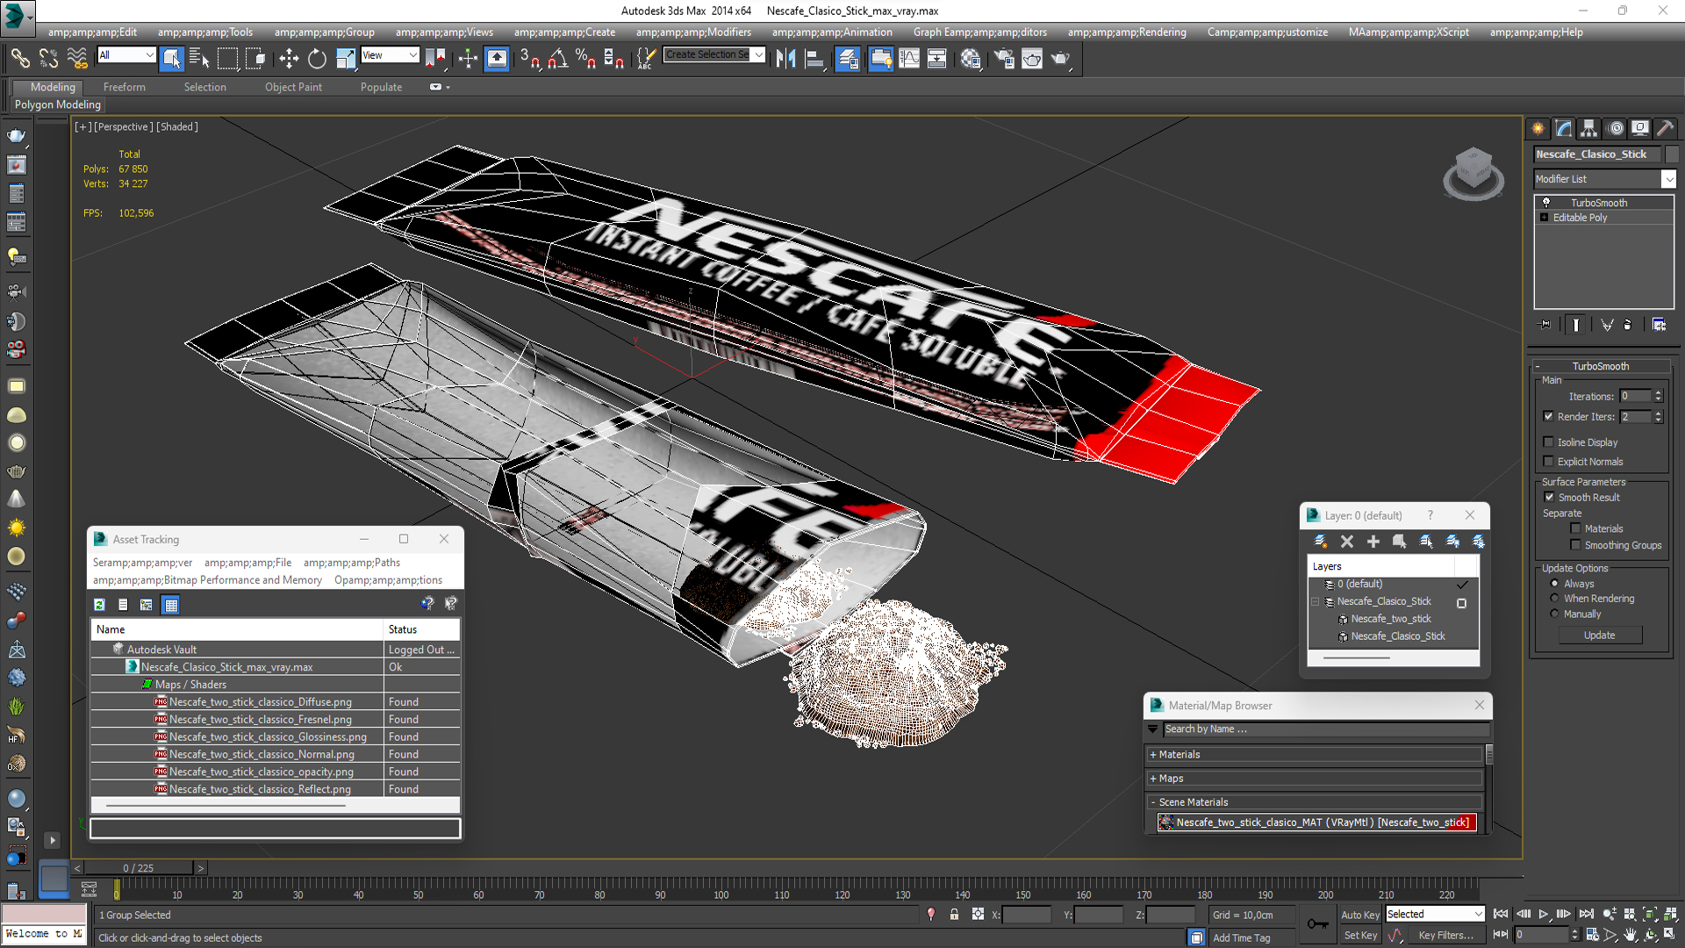Activate Select and Move tool
Screen dimensions: 1685x948
289,59
